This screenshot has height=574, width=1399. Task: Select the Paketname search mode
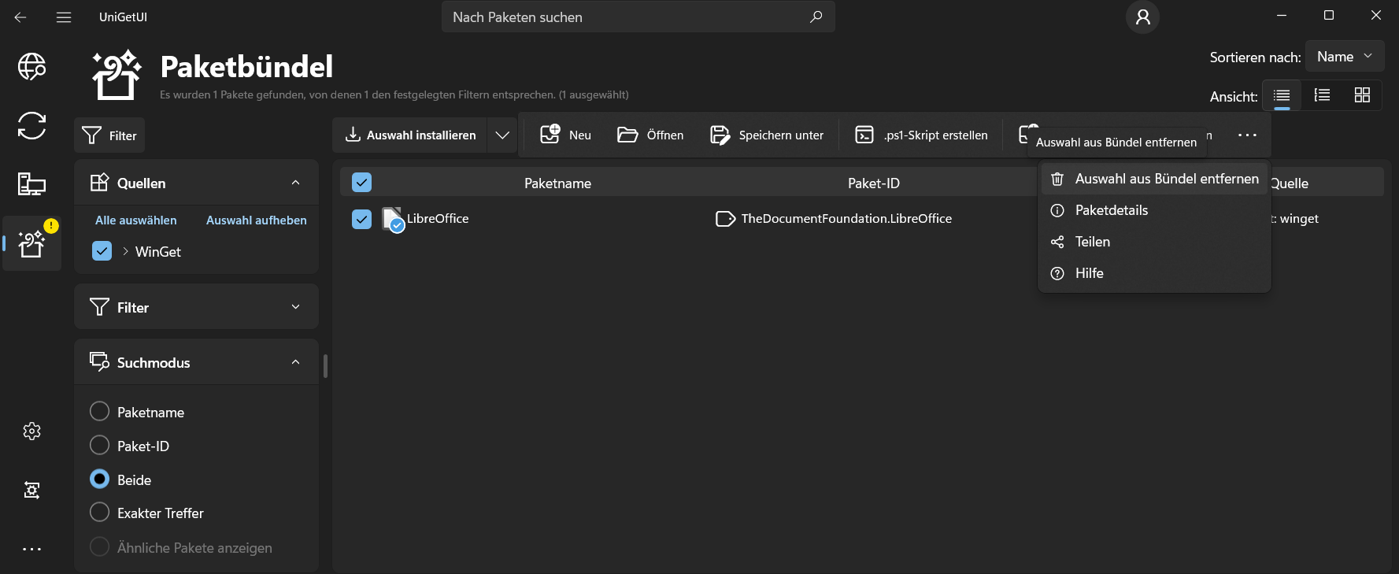click(x=99, y=412)
